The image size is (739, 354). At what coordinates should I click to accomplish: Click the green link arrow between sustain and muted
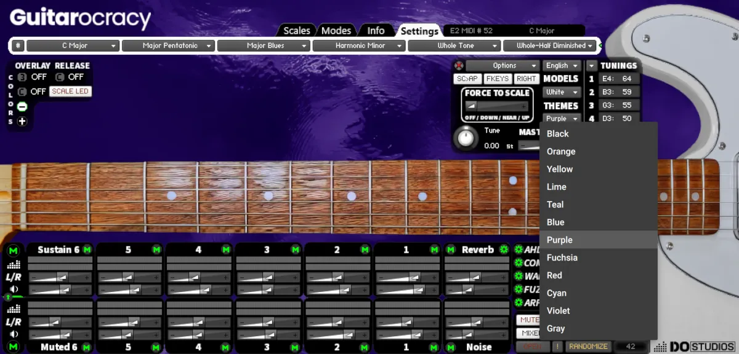(9, 297)
